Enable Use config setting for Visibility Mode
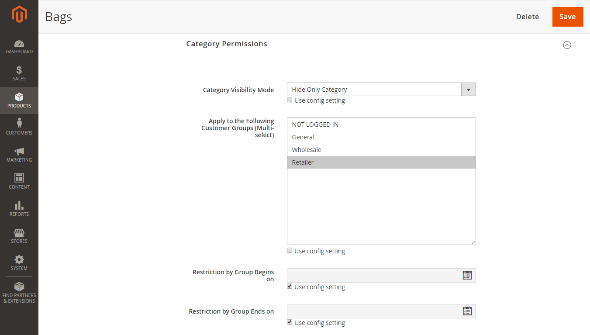 [x=290, y=100]
